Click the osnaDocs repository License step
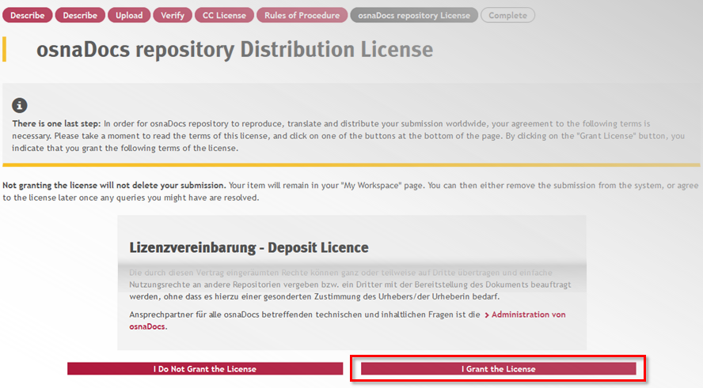 pyautogui.click(x=414, y=15)
